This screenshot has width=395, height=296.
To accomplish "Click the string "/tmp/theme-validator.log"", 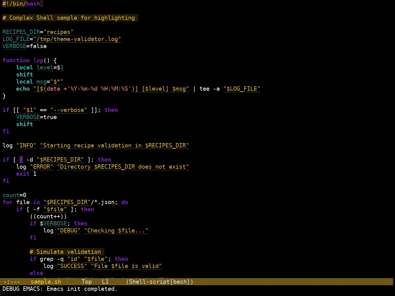I will (x=77, y=39).
